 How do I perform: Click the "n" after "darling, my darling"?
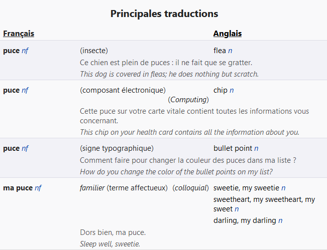280,220
